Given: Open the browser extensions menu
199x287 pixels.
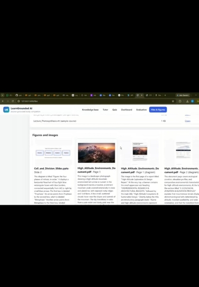Looking at the screenshot, I should 180,101.
